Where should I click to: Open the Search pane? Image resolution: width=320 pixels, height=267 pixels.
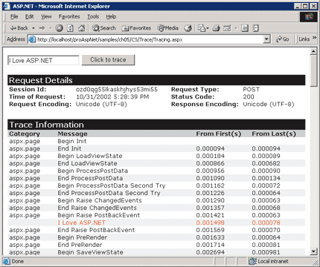click(x=104, y=28)
